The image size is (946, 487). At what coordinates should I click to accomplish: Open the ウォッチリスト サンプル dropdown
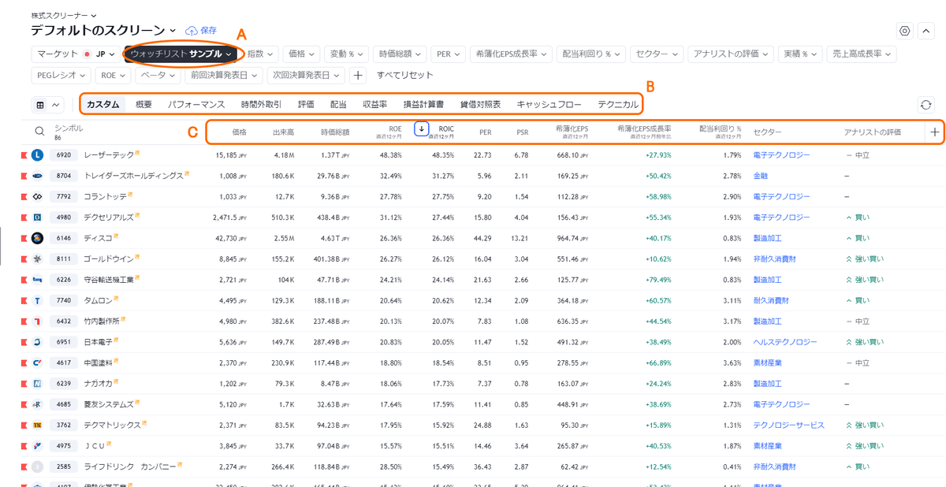point(181,54)
